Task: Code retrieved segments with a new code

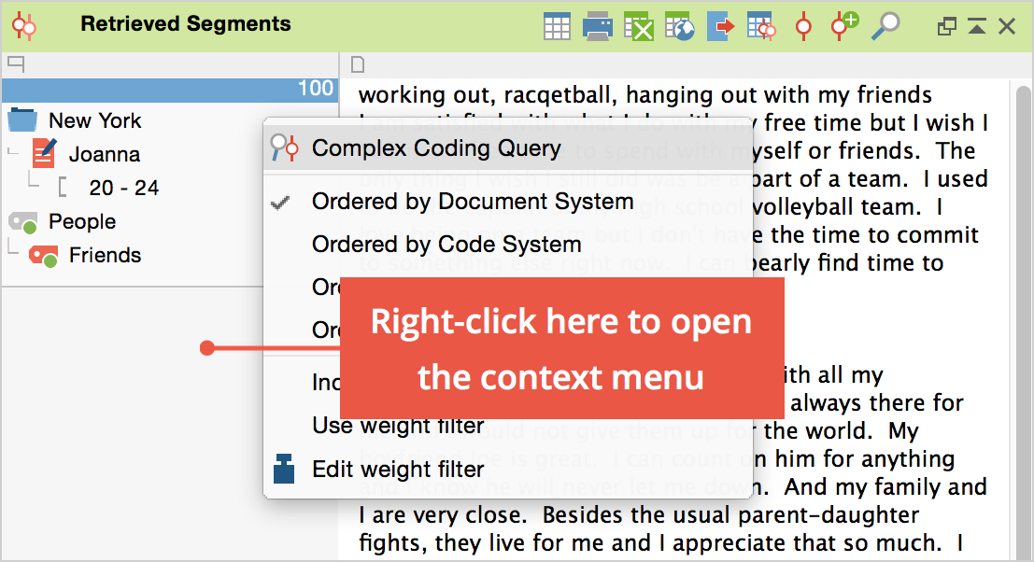Action: click(x=844, y=27)
